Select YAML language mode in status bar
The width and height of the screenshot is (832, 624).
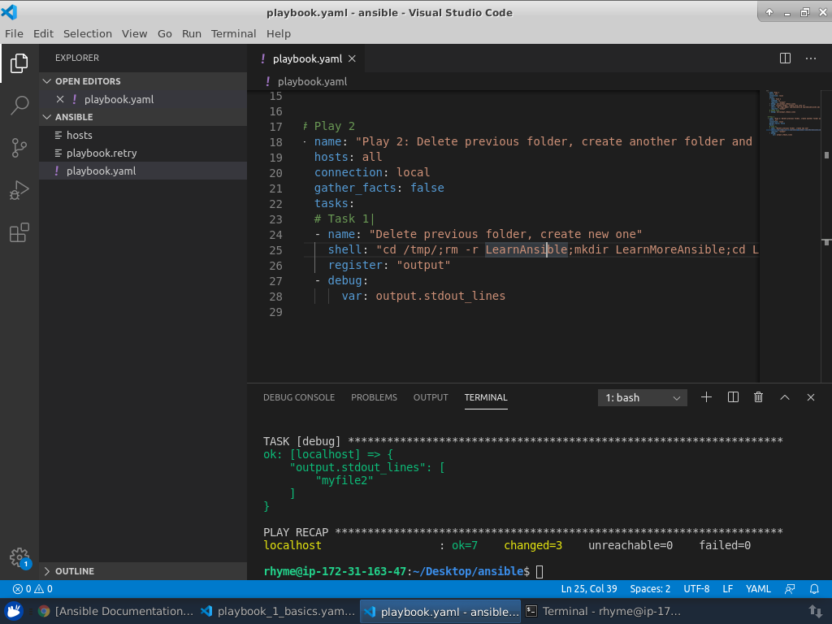(x=758, y=589)
